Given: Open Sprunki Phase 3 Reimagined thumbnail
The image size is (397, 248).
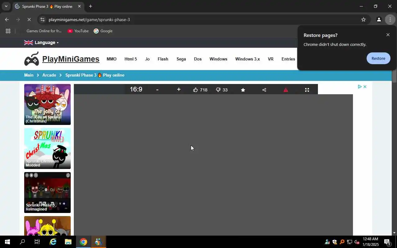Looking at the screenshot, I should click(47, 193).
